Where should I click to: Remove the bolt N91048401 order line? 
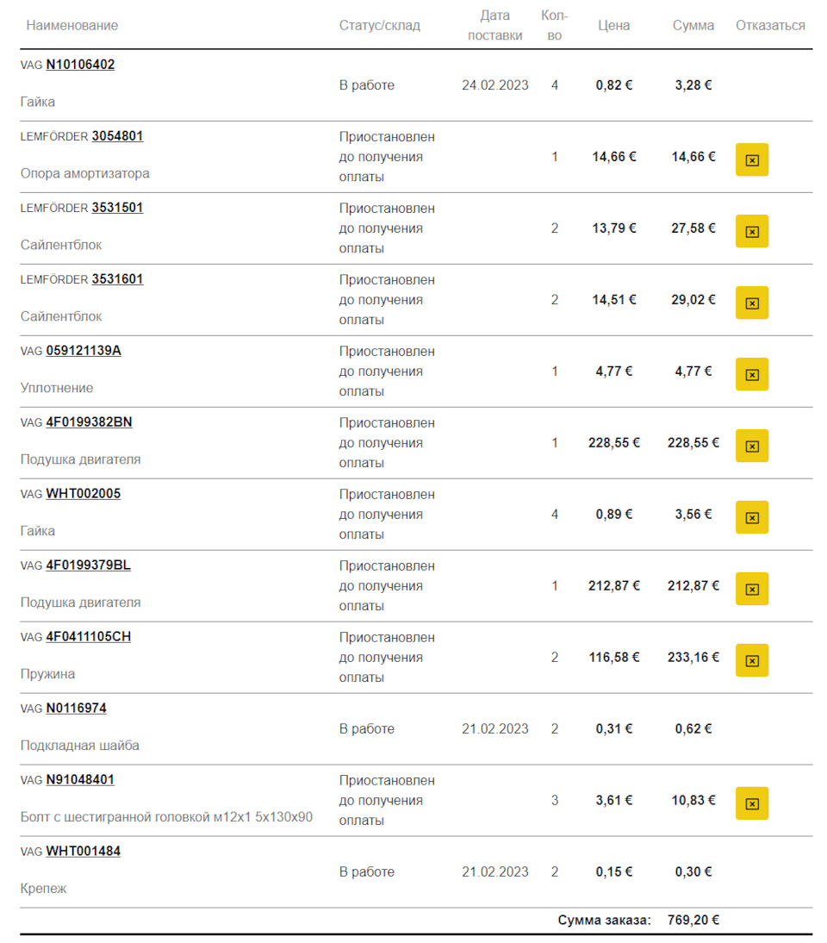pos(751,804)
